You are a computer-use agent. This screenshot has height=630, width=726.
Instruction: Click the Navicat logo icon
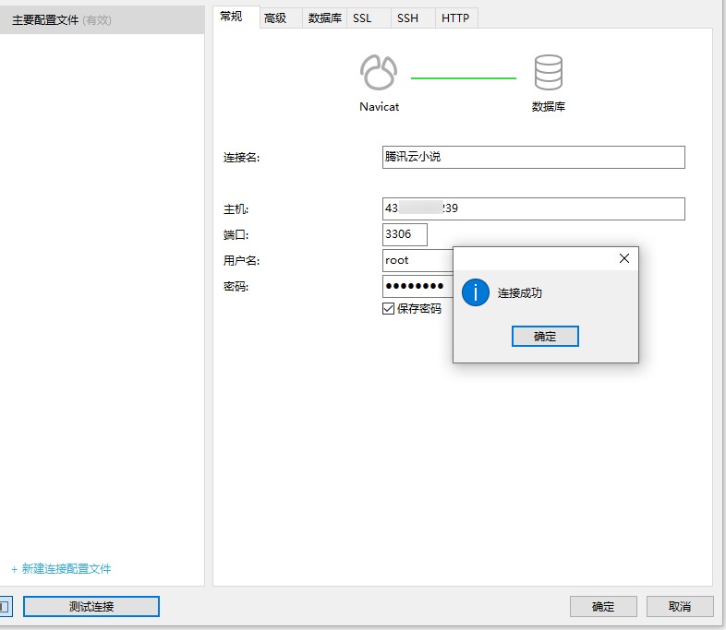click(x=379, y=72)
